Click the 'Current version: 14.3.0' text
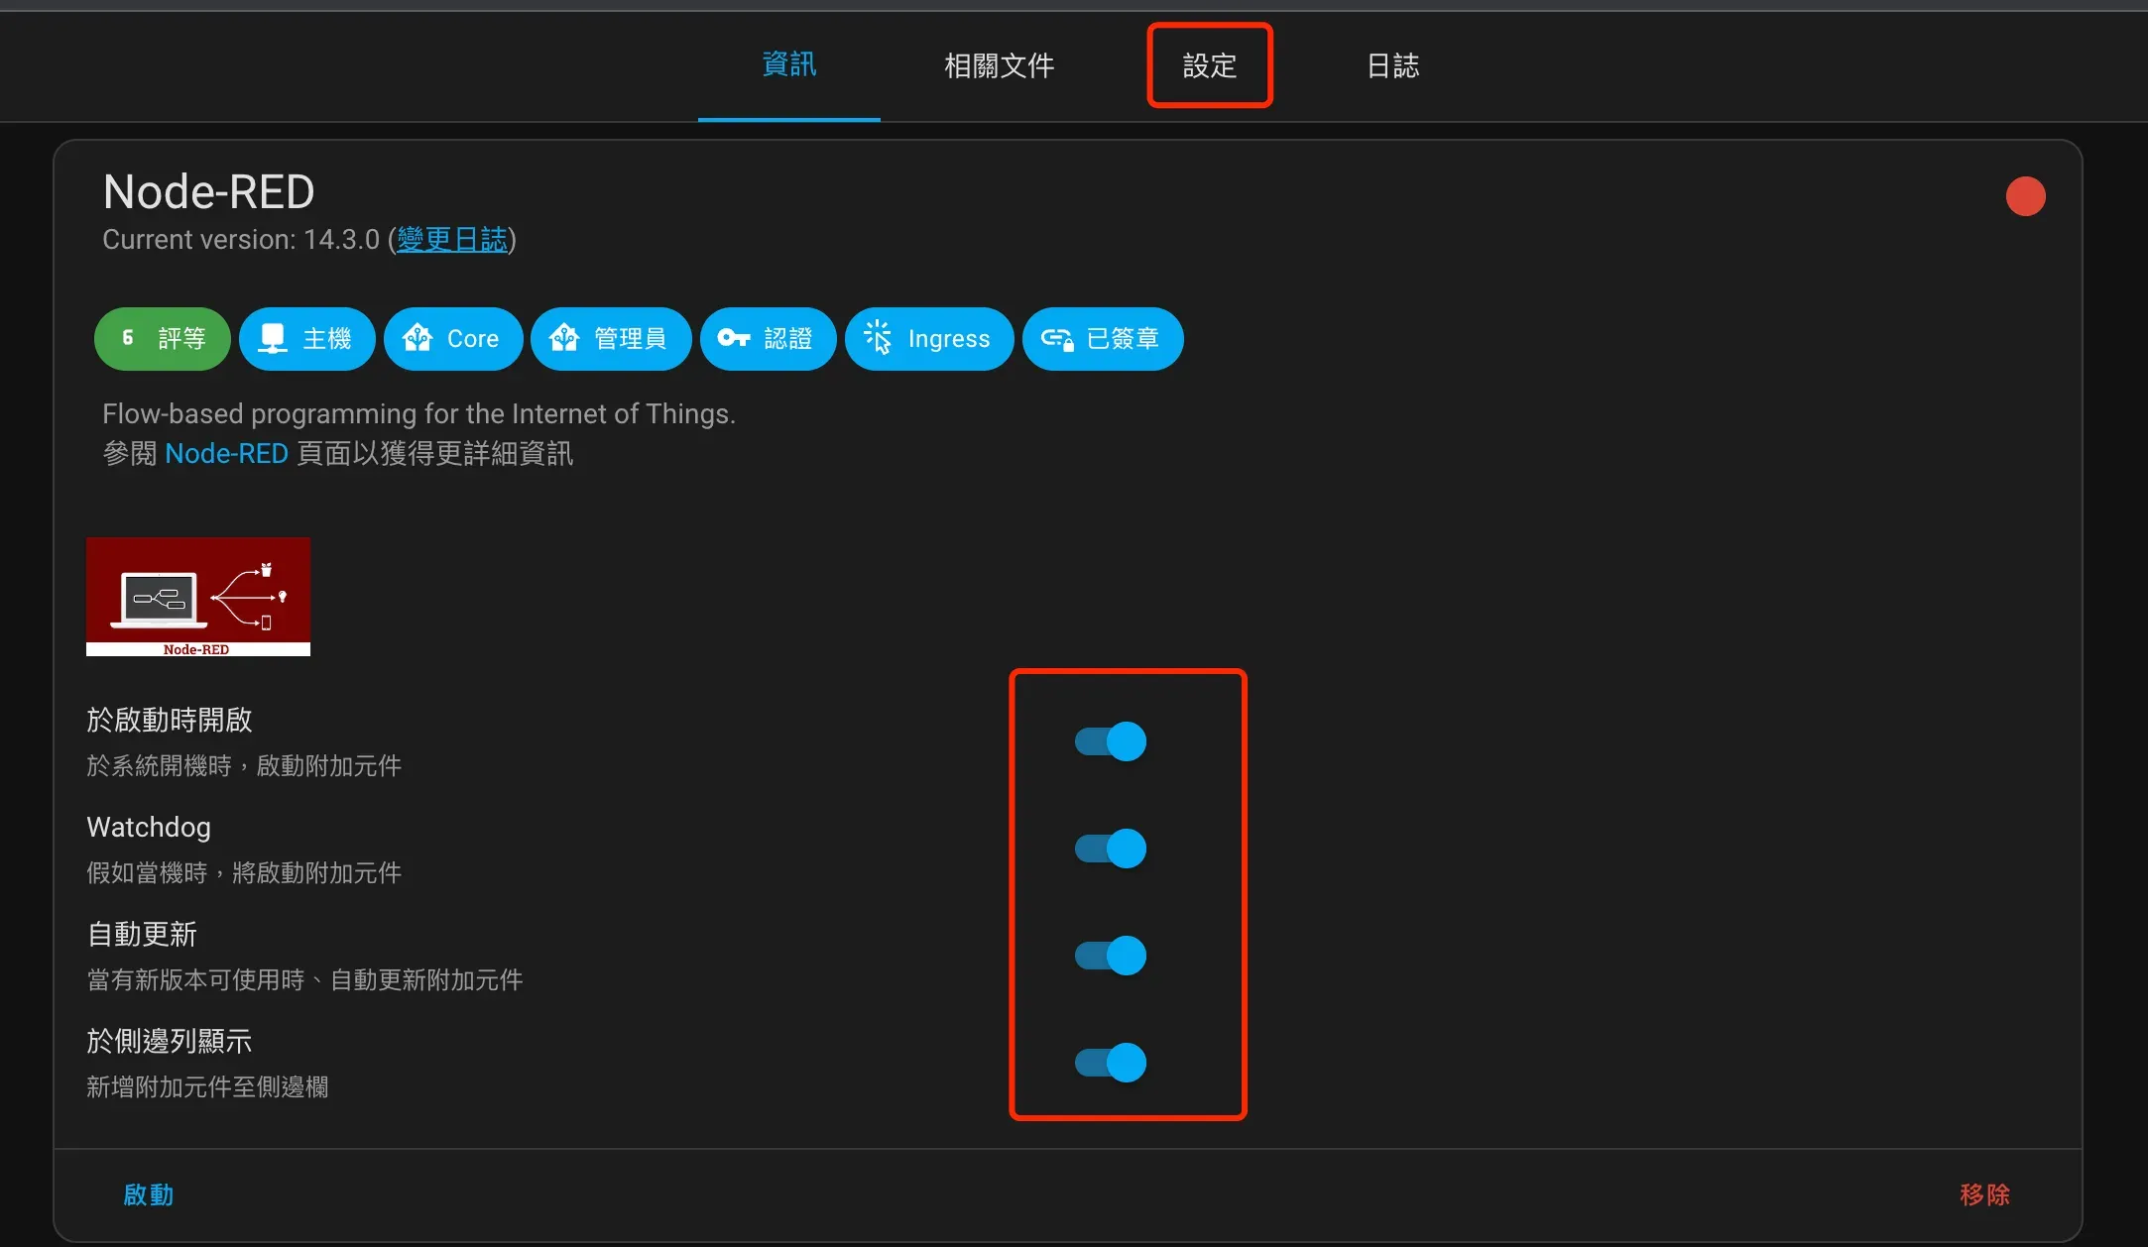Screen dimensions: 2148x1247 click(241, 240)
